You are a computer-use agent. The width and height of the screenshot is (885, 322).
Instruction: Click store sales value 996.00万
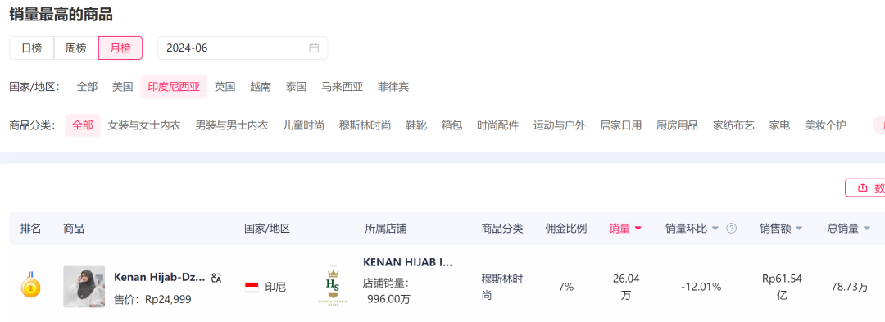click(389, 299)
